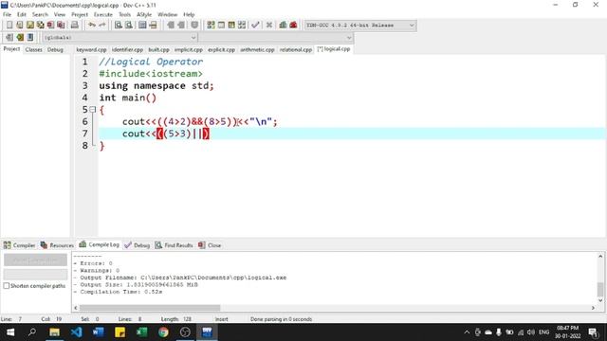Screen dimensions: 607x341
Task: Click the greyed Abort Compilation button
Action: 35,260
